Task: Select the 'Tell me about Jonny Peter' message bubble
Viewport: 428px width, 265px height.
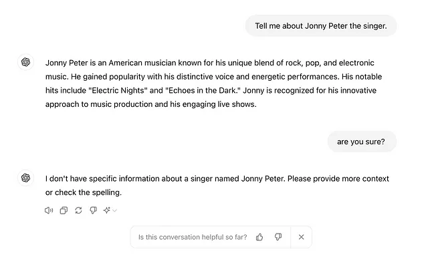Action: 321,25
